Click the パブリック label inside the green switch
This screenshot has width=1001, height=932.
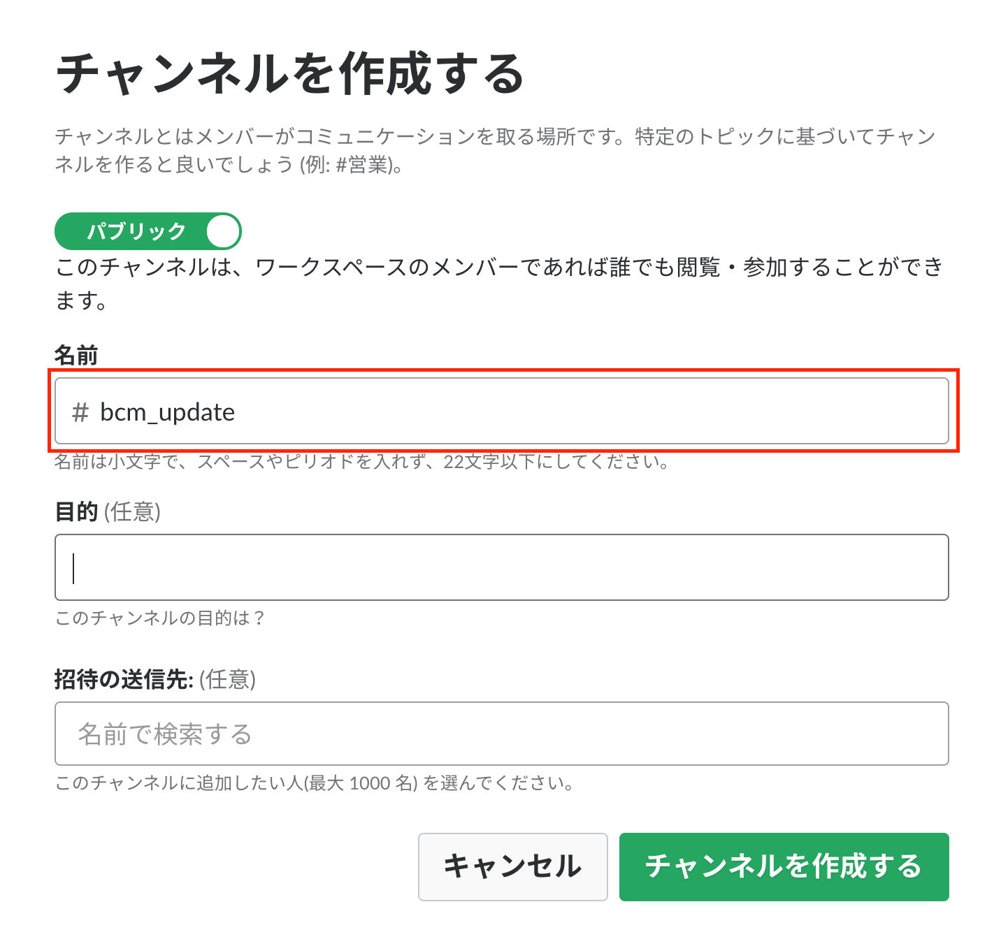(x=136, y=231)
